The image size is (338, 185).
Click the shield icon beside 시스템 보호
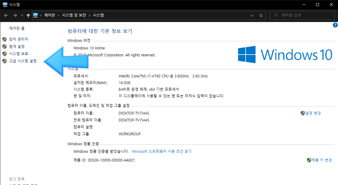tap(5, 54)
